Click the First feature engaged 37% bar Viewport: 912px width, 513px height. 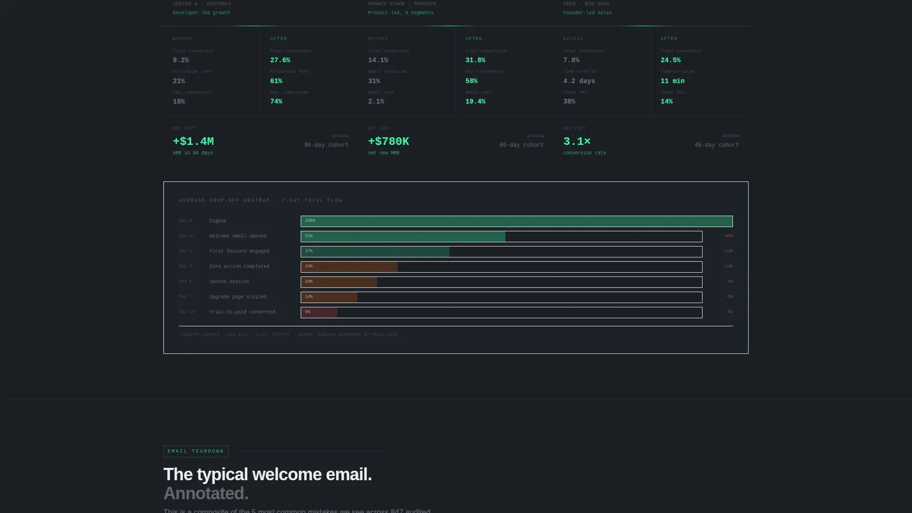501,252
